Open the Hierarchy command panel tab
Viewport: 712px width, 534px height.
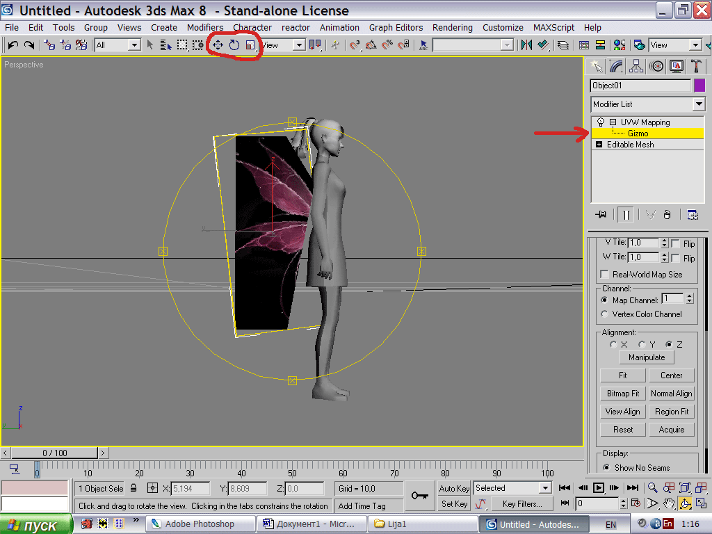pyautogui.click(x=636, y=67)
